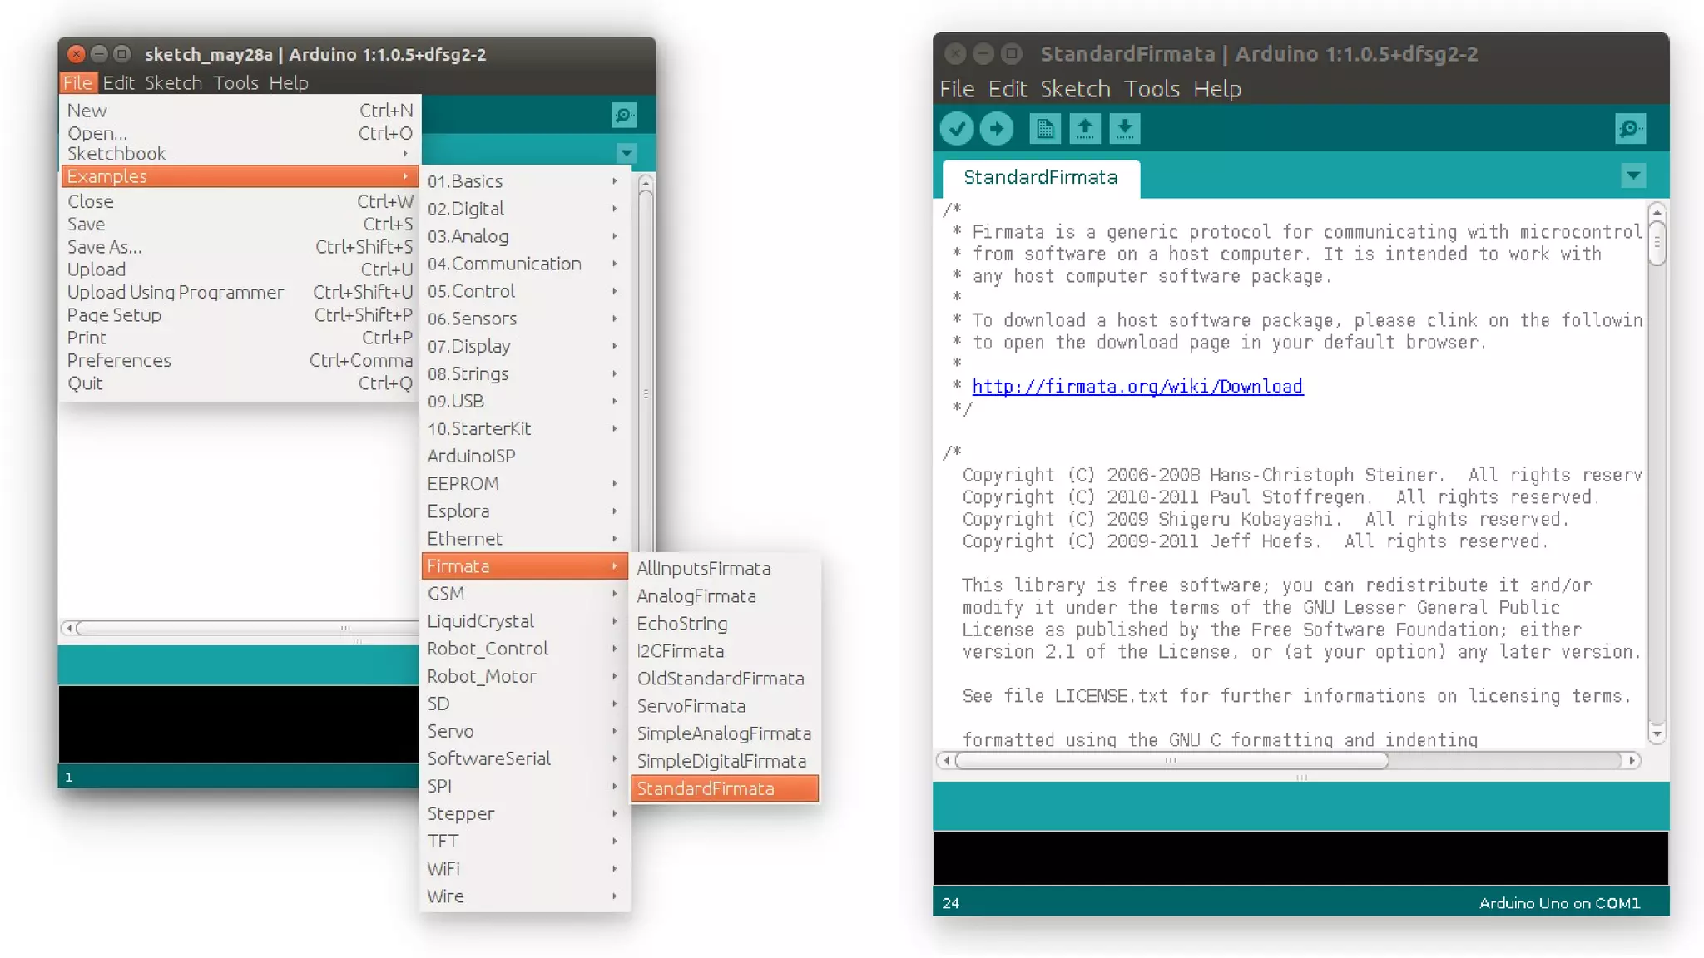Open the EchoString example
The width and height of the screenshot is (1704, 958).
[725, 623]
